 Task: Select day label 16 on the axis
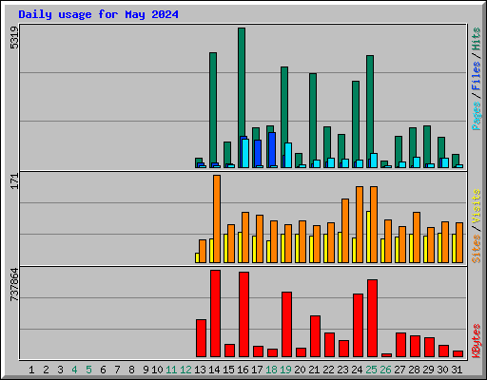243,370
